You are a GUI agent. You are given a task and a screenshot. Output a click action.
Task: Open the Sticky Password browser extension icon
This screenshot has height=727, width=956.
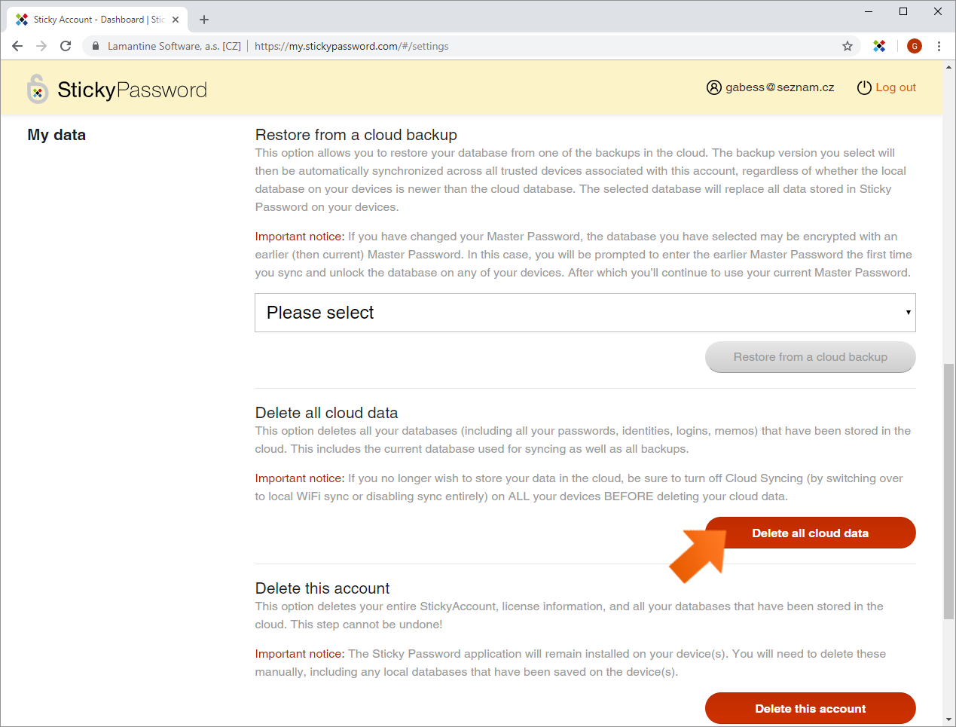click(879, 46)
